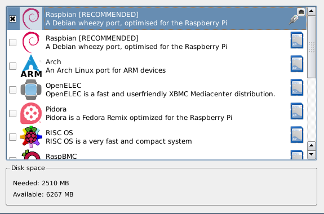Click the highlighted 'Raspbian [RECOMMENDED]' title

pos(92,15)
